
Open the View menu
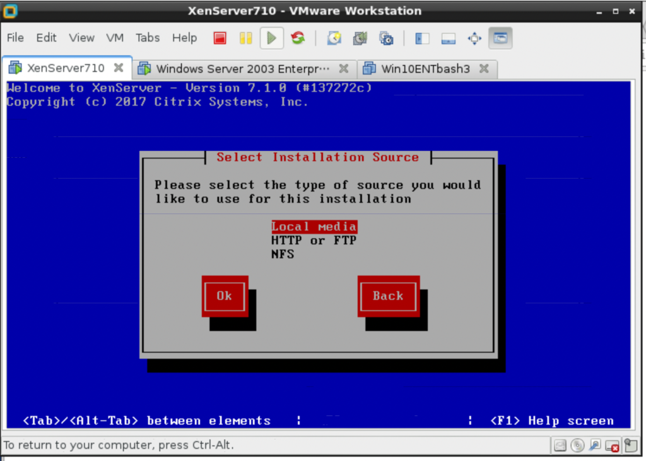(x=81, y=38)
